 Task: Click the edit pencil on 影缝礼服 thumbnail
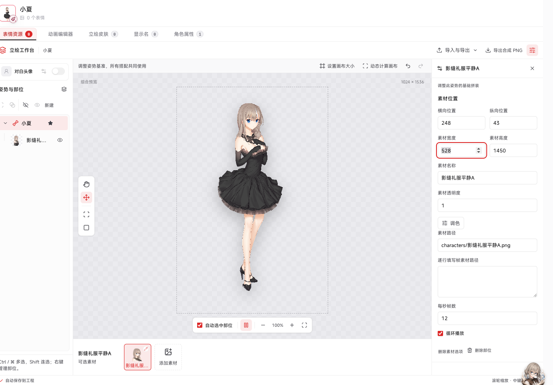pyautogui.click(x=146, y=349)
